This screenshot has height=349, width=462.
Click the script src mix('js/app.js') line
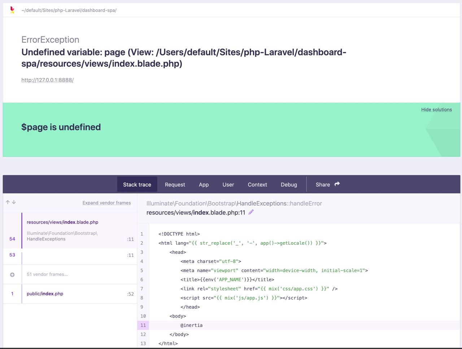[244, 298]
